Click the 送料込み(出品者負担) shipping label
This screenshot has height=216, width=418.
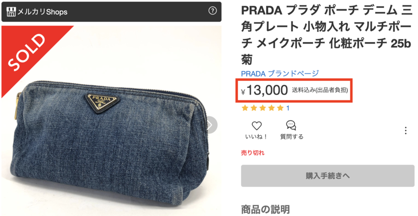[320, 90]
